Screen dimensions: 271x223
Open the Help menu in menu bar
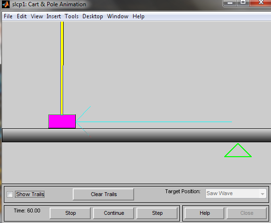(x=138, y=16)
